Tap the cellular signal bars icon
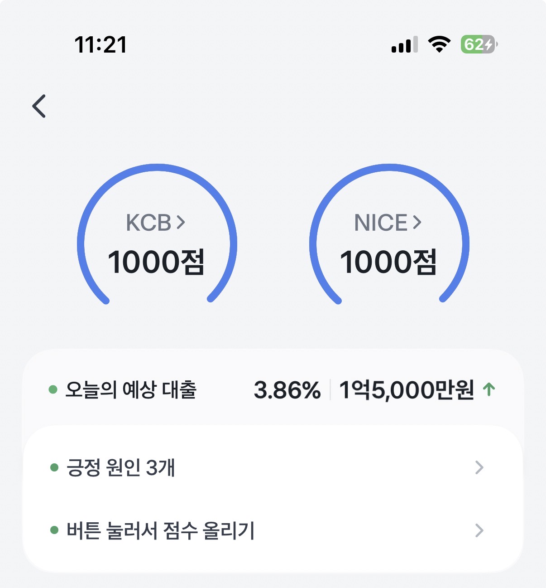 click(404, 45)
